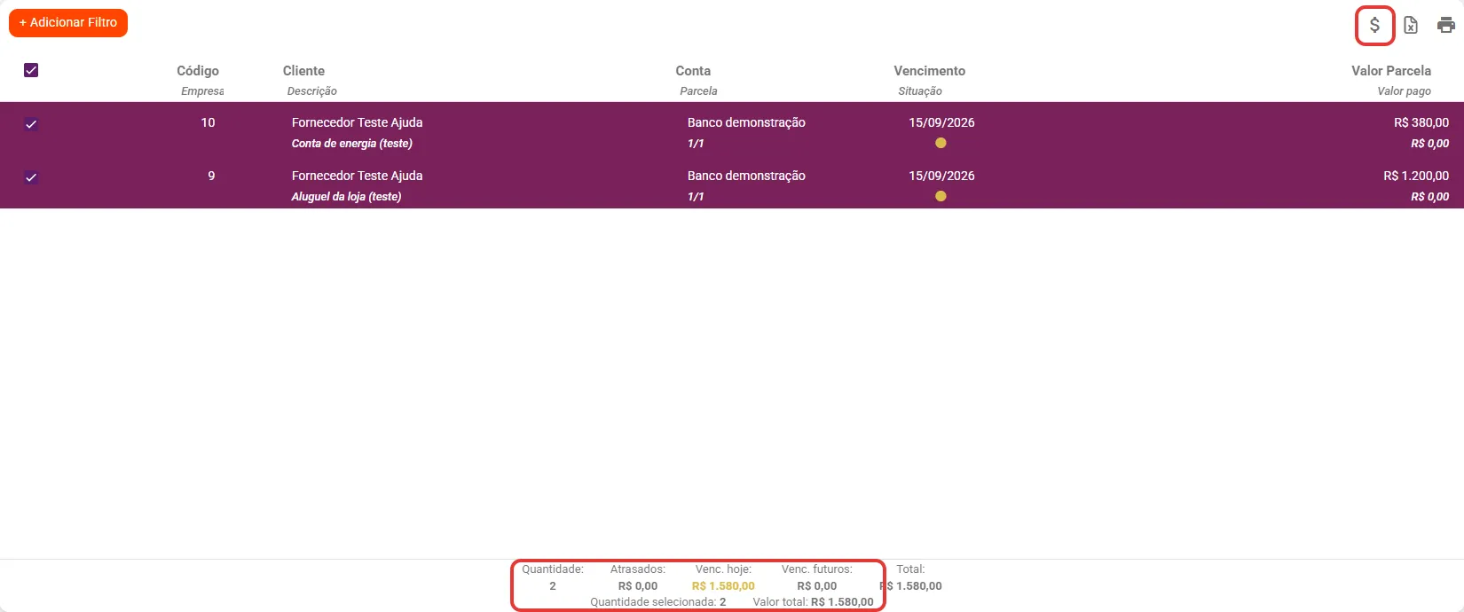Uncheck the checkbox for row code 10
Viewport: 1464px width, 612px height.
(x=31, y=124)
